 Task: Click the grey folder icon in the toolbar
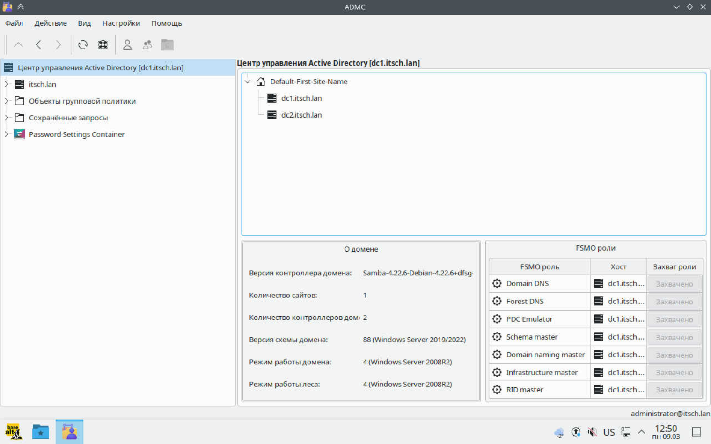[x=167, y=45]
